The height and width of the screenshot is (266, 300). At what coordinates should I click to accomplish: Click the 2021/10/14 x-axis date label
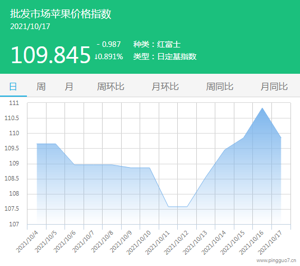tap(214, 243)
